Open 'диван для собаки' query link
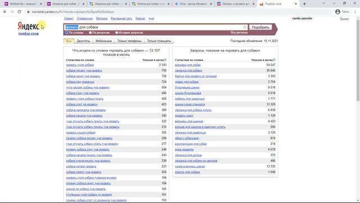This screenshot has height=203, width=360. click(187, 82)
